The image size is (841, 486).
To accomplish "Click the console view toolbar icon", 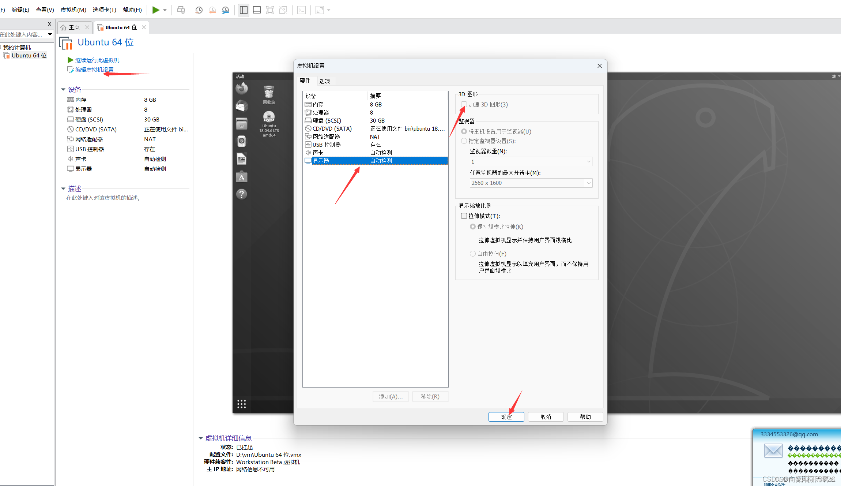I will point(301,10).
